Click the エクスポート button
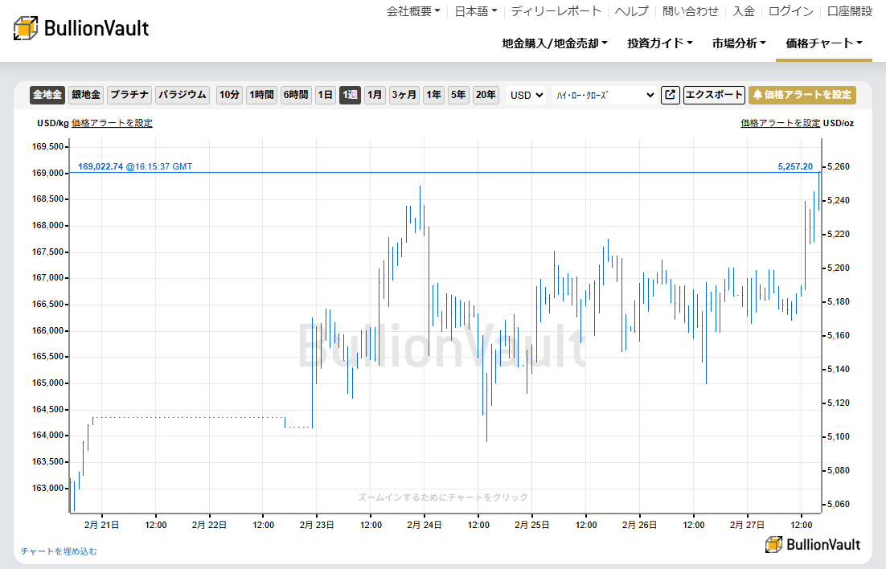Viewport: 886px width, 569px height. [x=716, y=94]
